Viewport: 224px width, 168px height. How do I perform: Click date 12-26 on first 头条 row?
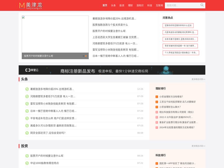[140, 89]
